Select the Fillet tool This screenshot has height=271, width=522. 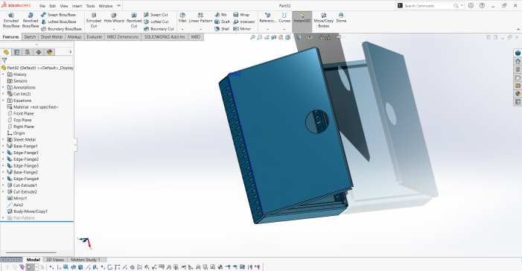coord(182,18)
